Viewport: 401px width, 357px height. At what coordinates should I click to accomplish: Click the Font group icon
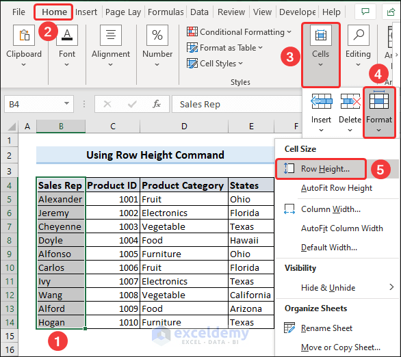tap(67, 35)
